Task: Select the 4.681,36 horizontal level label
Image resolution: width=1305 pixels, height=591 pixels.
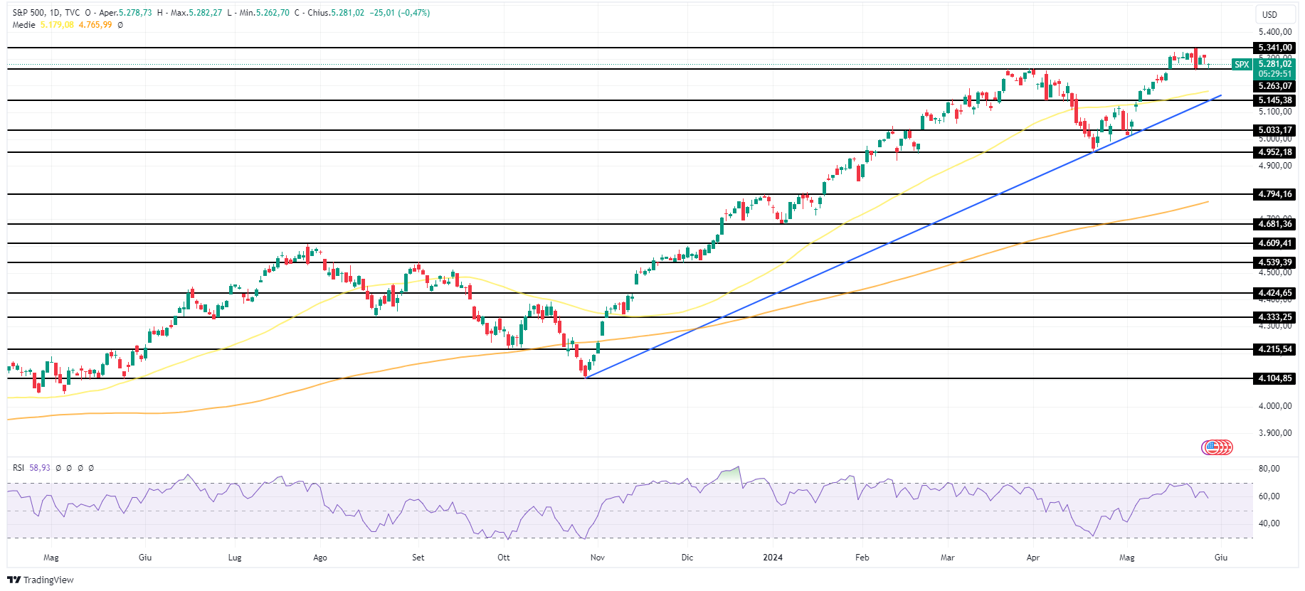Action: tap(1274, 224)
